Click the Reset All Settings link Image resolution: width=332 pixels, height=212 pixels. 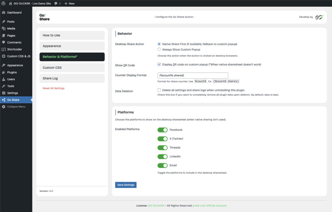[53, 88]
